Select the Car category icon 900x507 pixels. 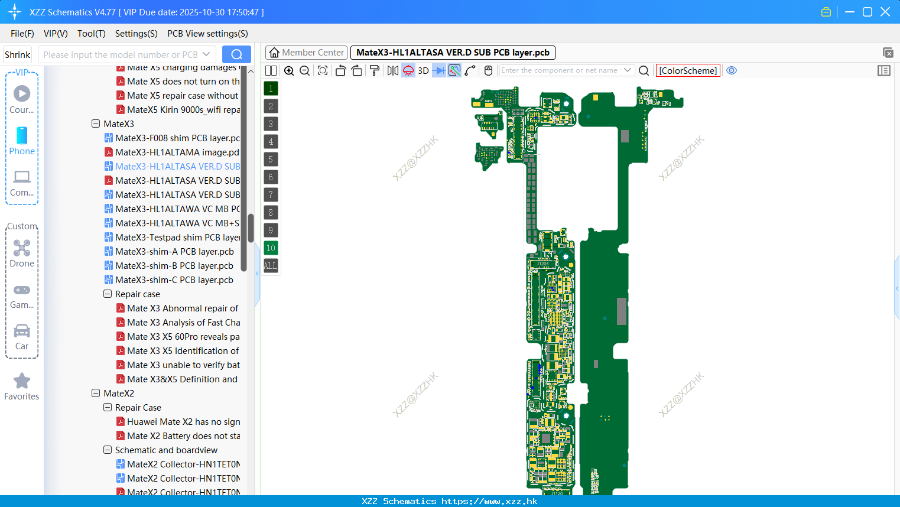coord(22,337)
